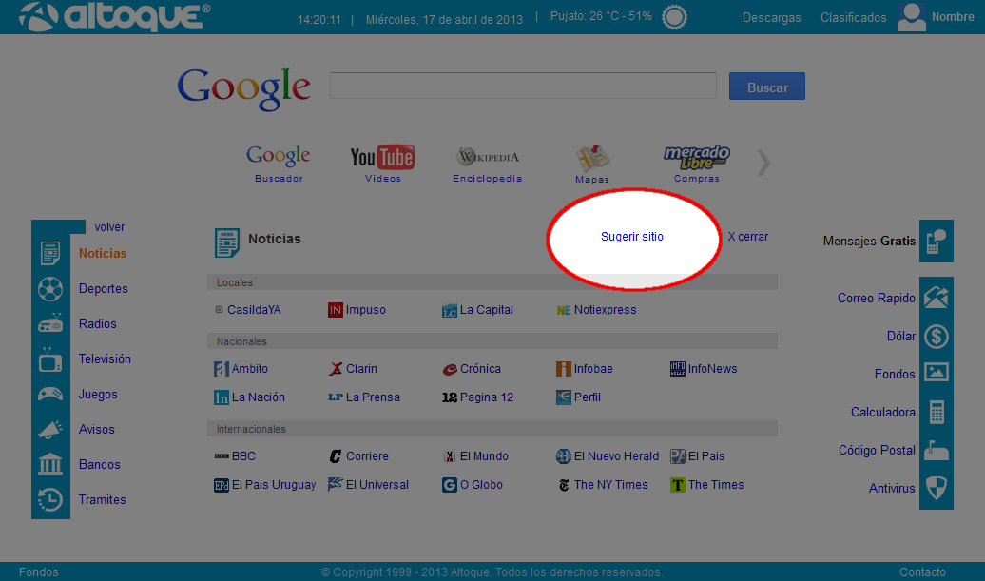Screen dimensions: 985x581
Task: Select Radios in the left menu
Action: pos(97,323)
